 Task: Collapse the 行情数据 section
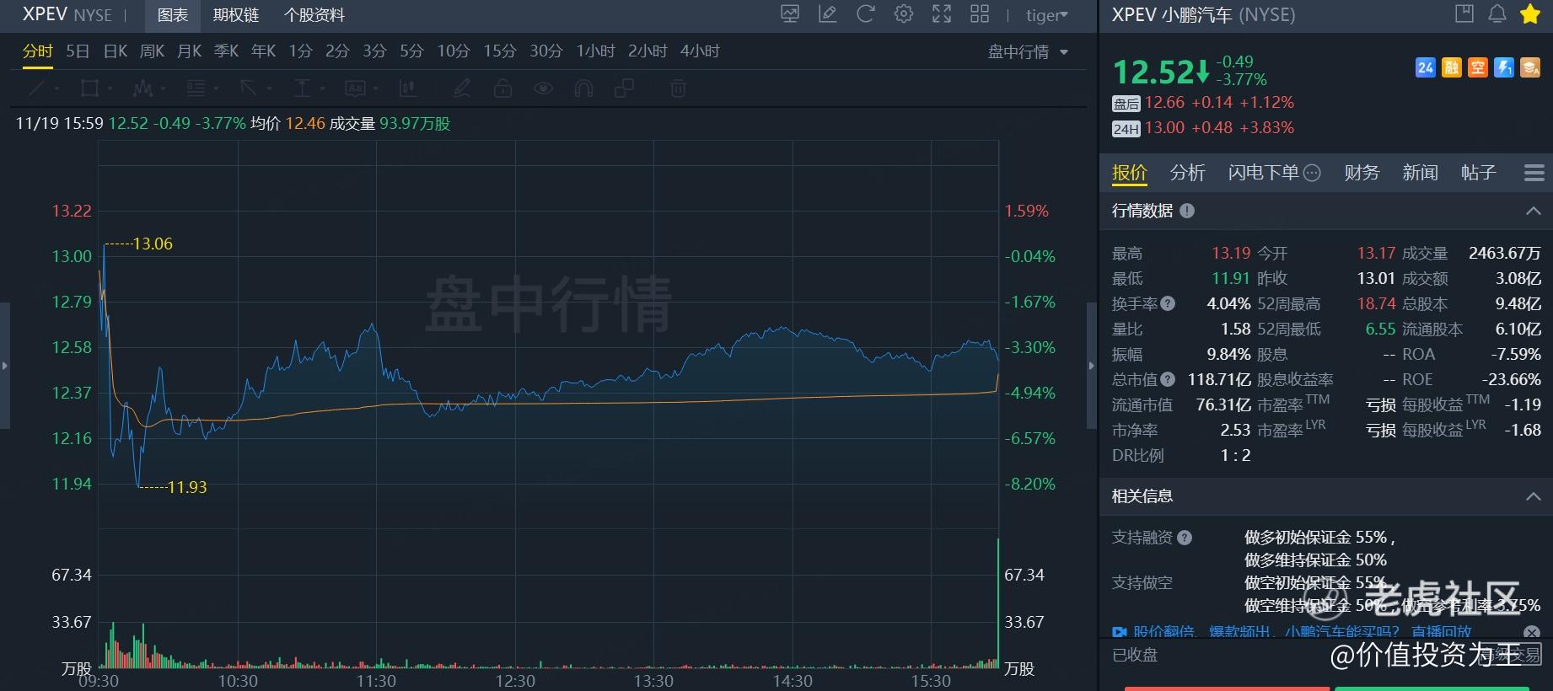pos(1534,211)
